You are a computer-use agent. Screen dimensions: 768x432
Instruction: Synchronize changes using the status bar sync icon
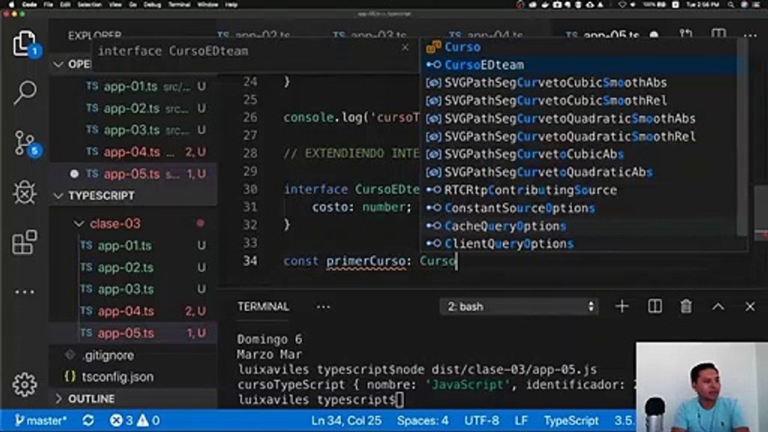(x=88, y=421)
